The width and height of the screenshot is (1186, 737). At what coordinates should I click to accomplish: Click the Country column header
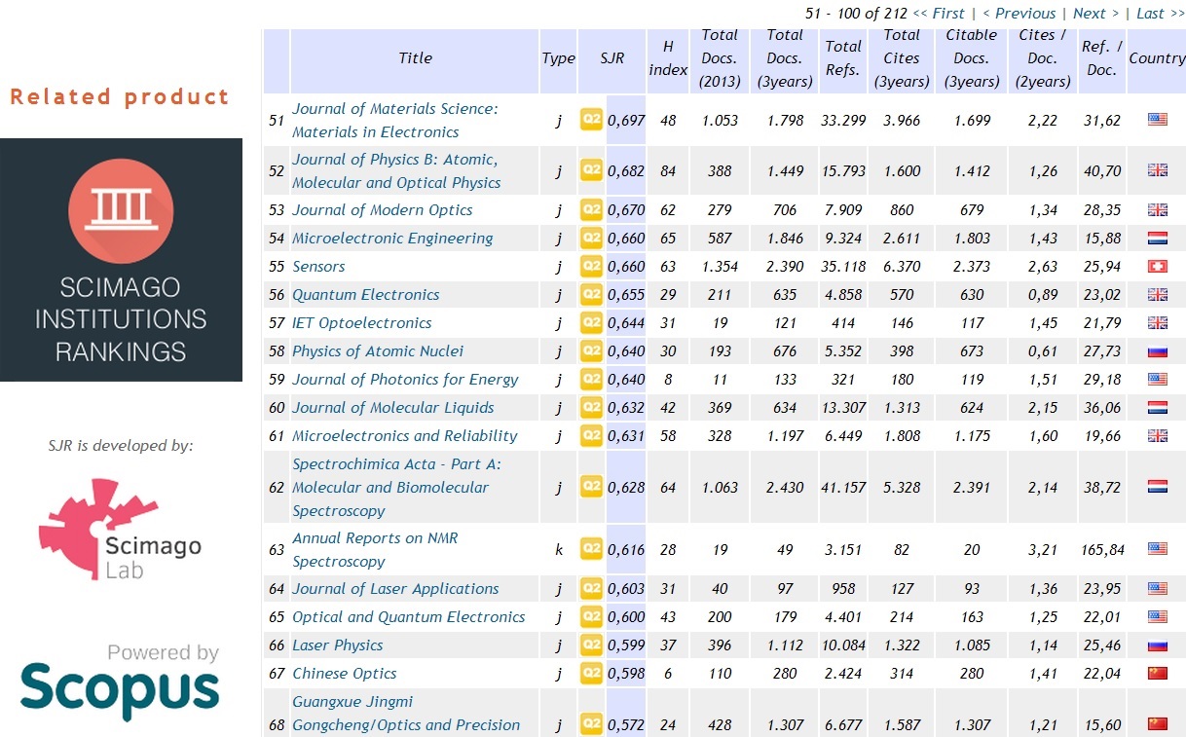pos(1157,58)
